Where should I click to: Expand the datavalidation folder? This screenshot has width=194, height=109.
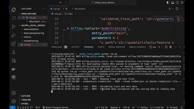[31, 29]
